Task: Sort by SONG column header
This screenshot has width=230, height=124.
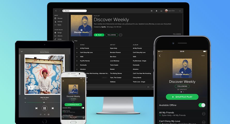Action: click(82, 45)
